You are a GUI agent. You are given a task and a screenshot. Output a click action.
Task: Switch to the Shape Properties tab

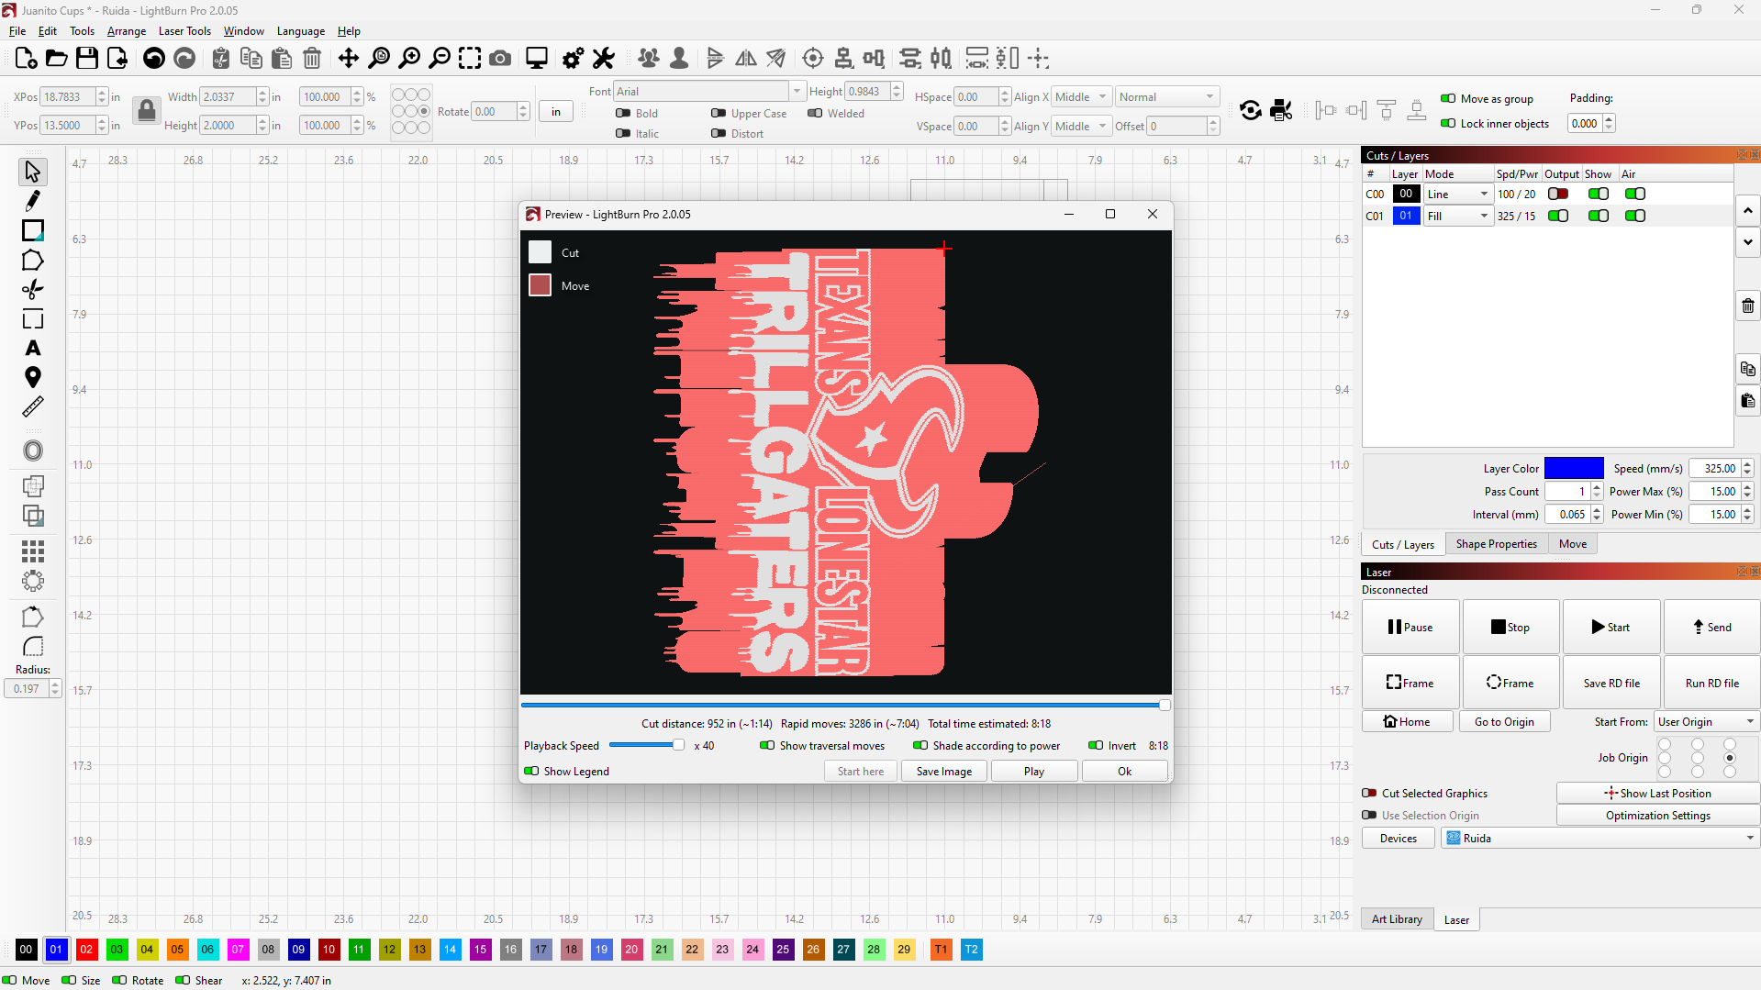(x=1496, y=544)
